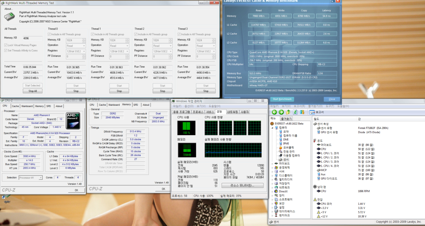Expand the 디스플레이 node in EVEREST tree

click(273, 175)
